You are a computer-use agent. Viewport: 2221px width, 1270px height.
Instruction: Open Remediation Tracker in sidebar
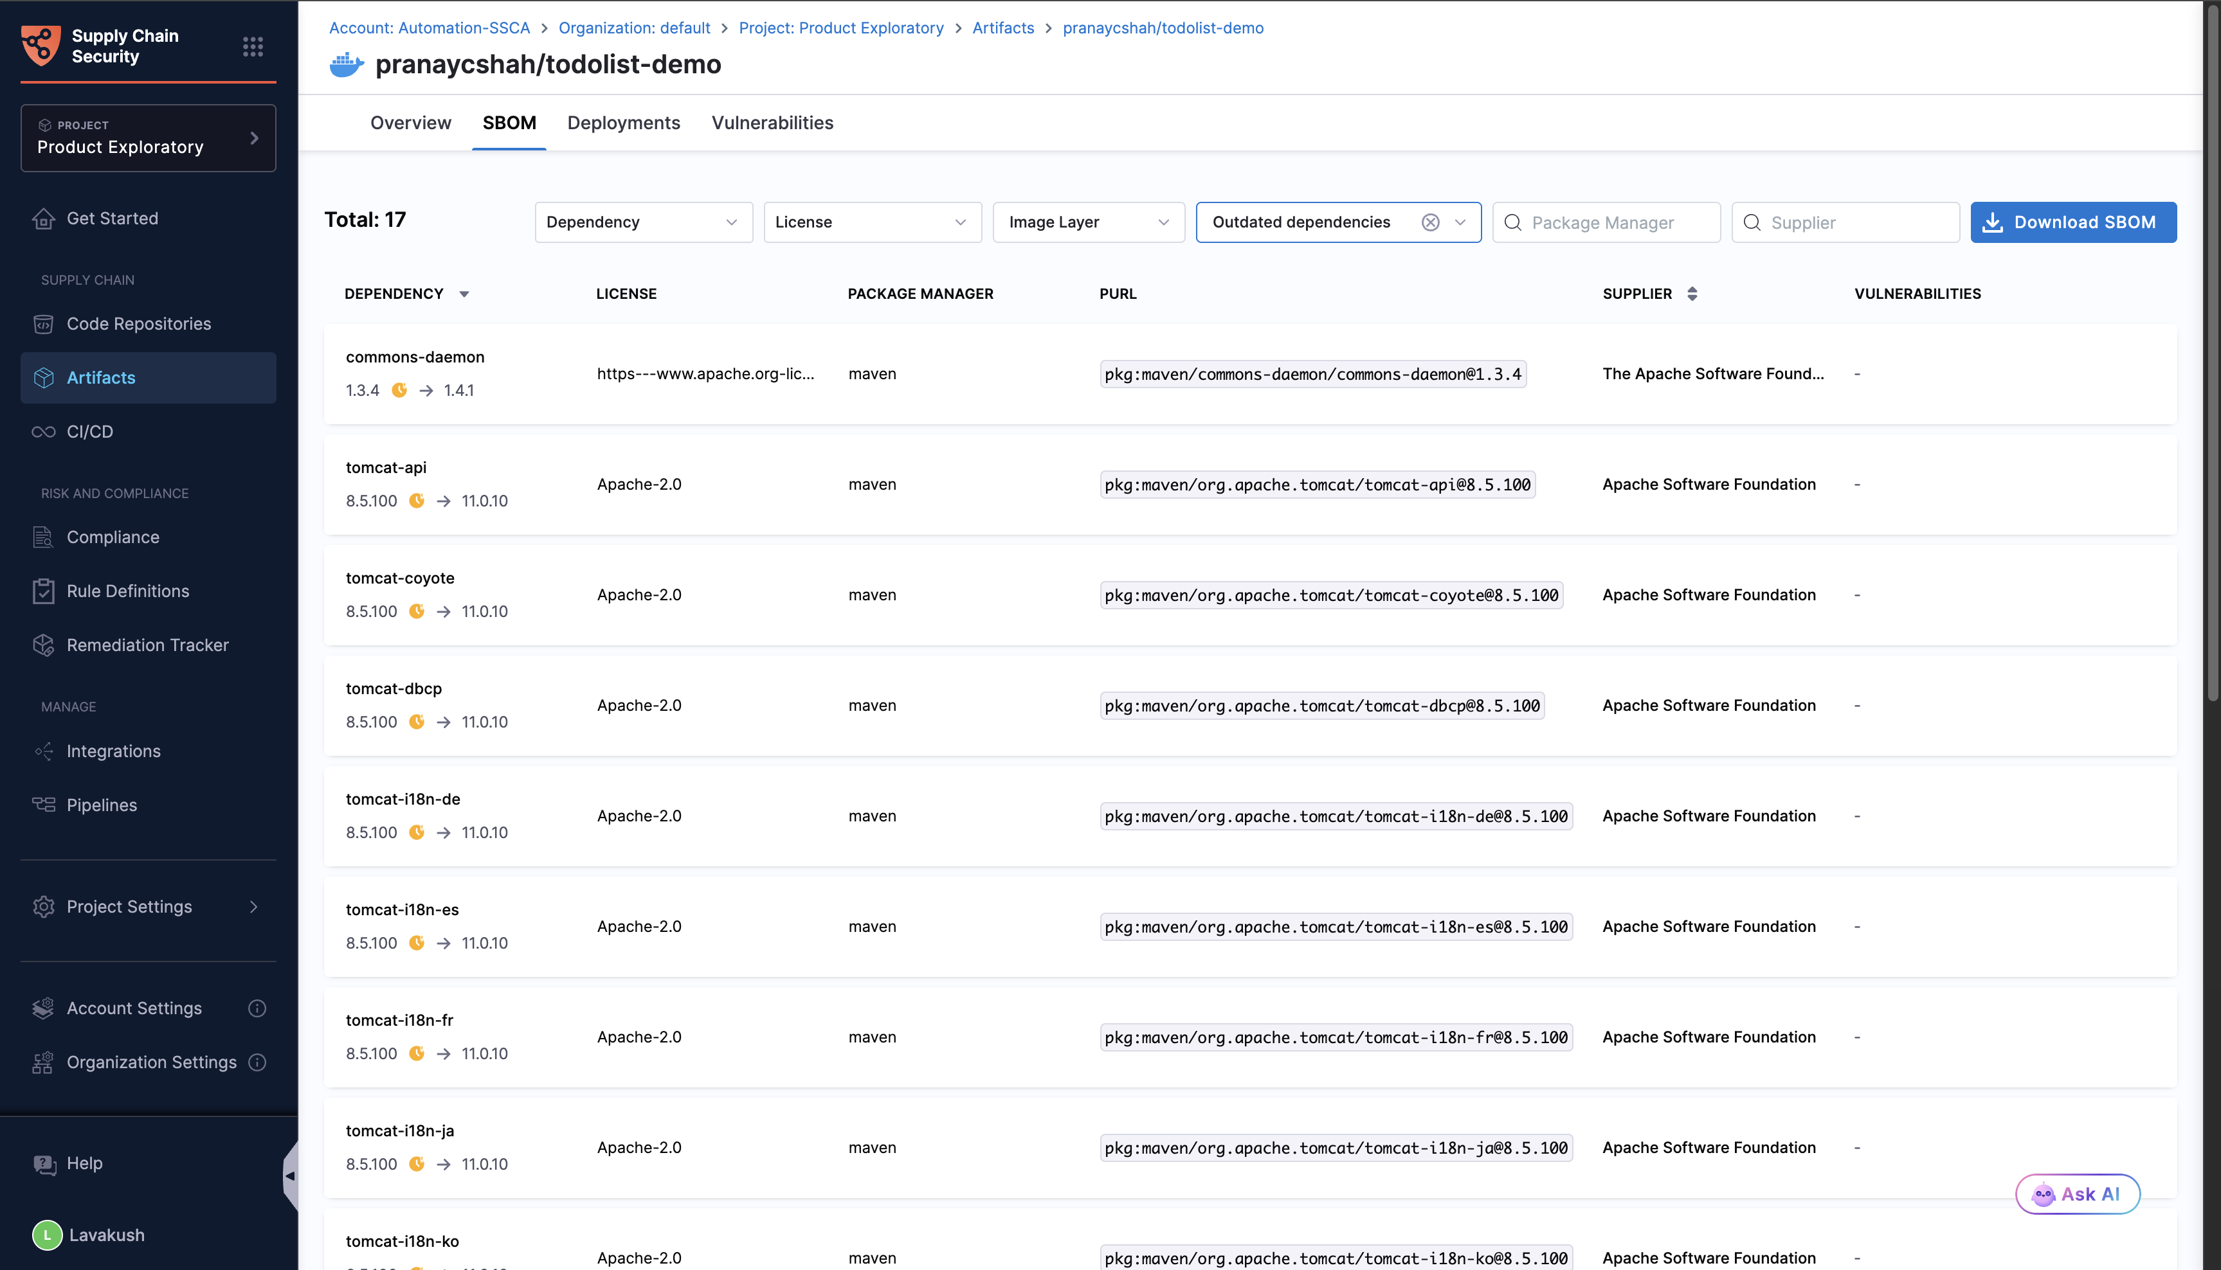tap(147, 645)
